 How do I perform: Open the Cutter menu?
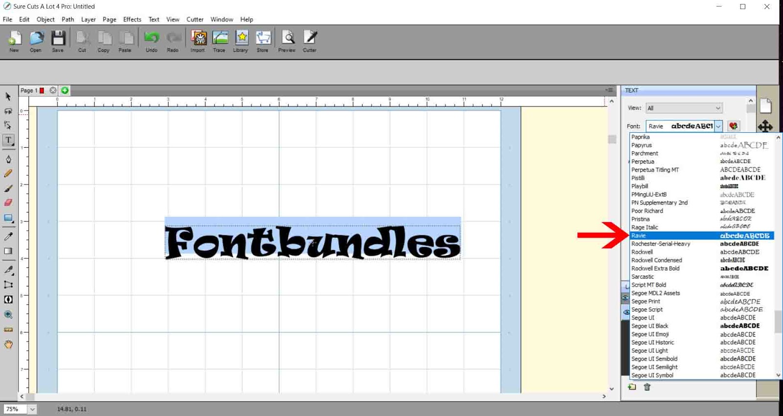pyautogui.click(x=195, y=20)
